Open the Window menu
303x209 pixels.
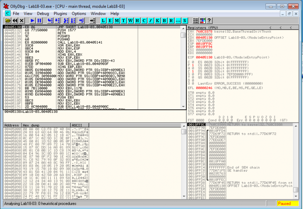point(98,14)
